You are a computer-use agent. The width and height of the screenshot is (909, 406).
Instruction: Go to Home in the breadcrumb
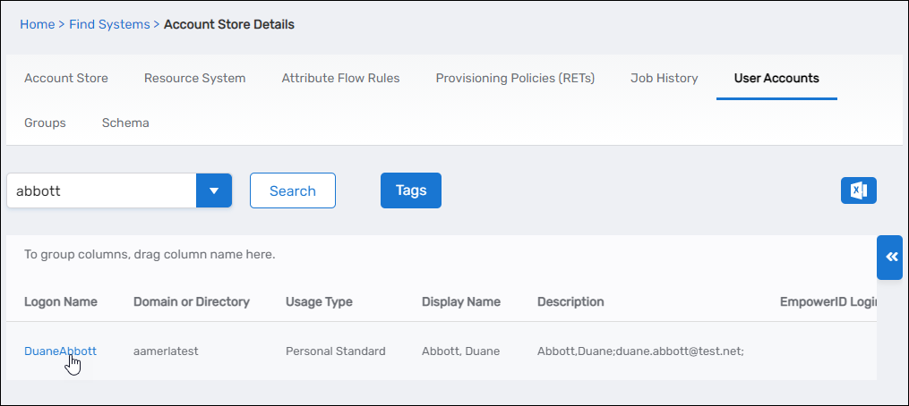click(37, 24)
